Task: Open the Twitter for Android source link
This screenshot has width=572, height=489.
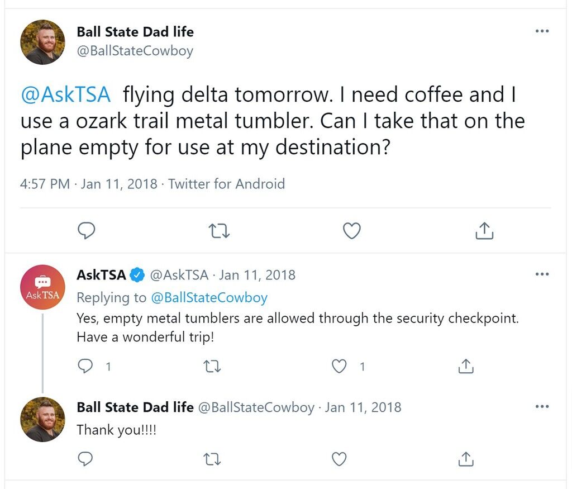Action: point(226,184)
